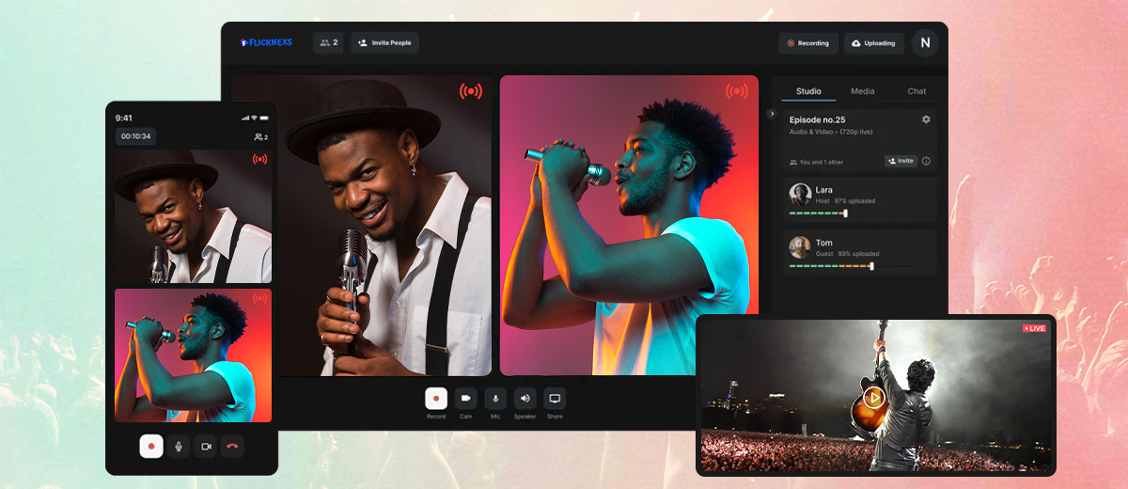The height and width of the screenshot is (489, 1128).
Task: Switch to the Media tab
Action: coord(862,91)
